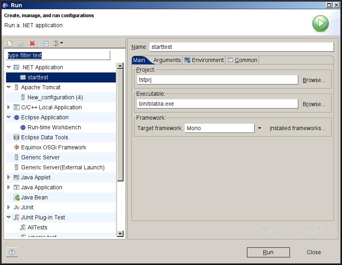This screenshot has height=265, width=342.
Task: Click Browse... next to the Project field
Action: [x=314, y=80]
